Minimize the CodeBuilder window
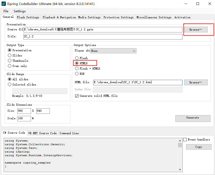Image resolution: width=215 pixels, height=175 pixels. click(x=186, y=4)
